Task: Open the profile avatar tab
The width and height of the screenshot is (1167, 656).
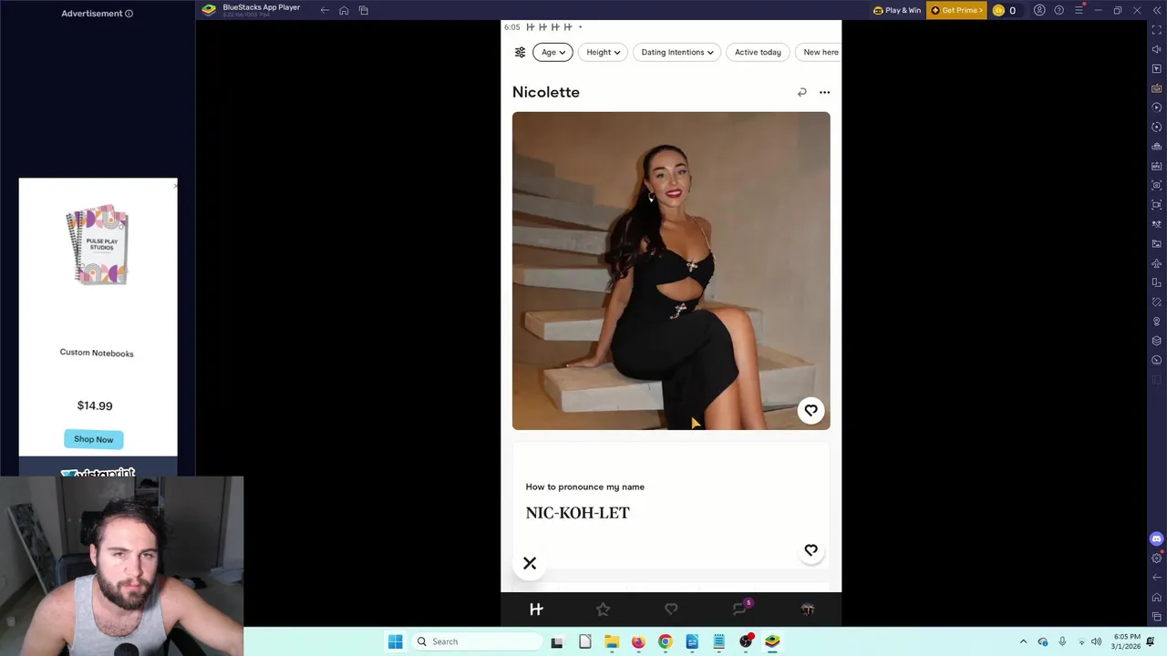Action: click(807, 609)
